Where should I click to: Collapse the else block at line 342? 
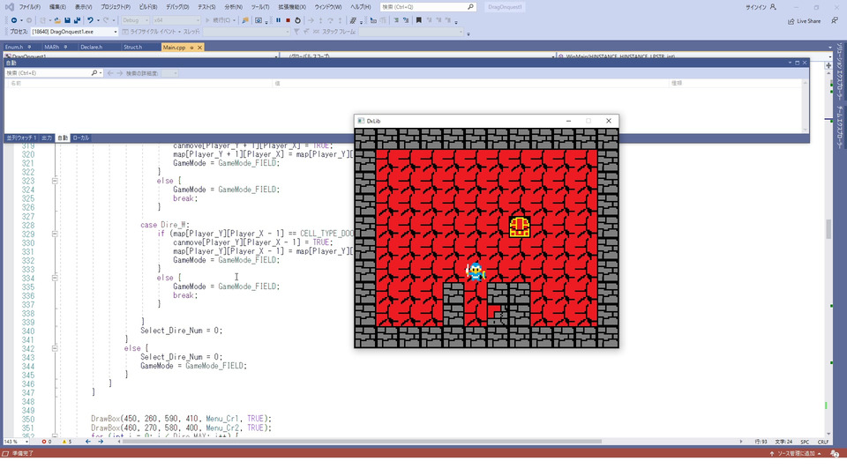tap(55, 349)
